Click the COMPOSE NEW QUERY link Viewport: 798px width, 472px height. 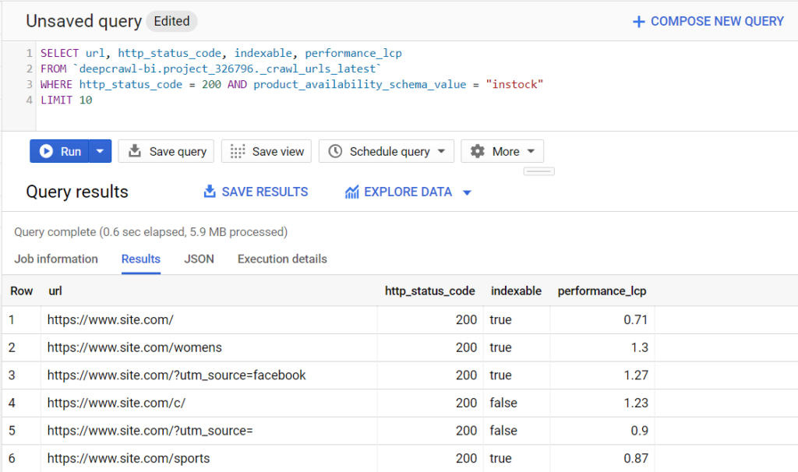[x=717, y=21]
